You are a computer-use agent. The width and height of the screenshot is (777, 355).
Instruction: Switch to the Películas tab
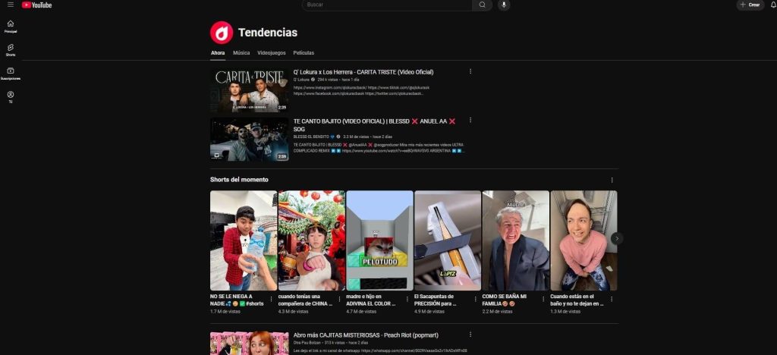[x=304, y=53]
